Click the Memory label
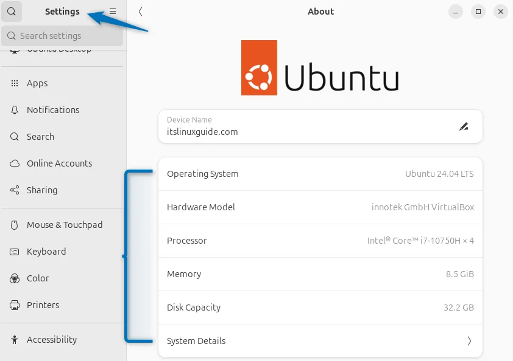The height and width of the screenshot is (361, 513). [184, 274]
